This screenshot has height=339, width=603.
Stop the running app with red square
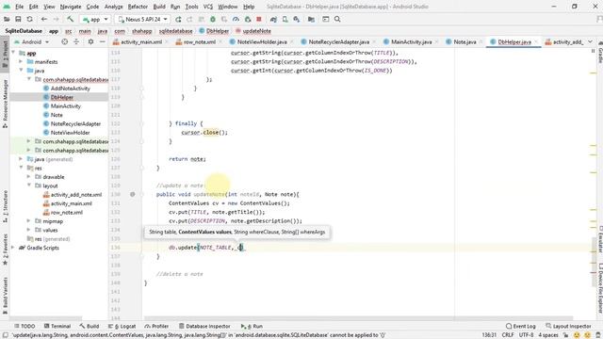259,19
